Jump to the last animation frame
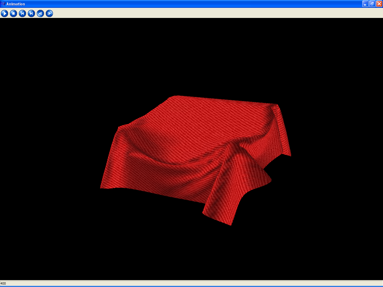The width and height of the screenshot is (383, 287). [31, 13]
